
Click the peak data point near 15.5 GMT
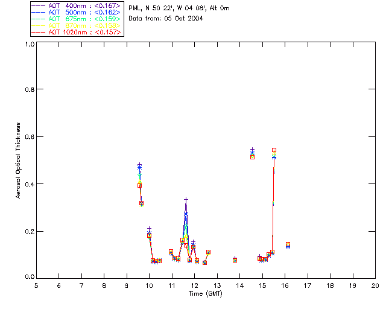pyautogui.click(x=274, y=150)
